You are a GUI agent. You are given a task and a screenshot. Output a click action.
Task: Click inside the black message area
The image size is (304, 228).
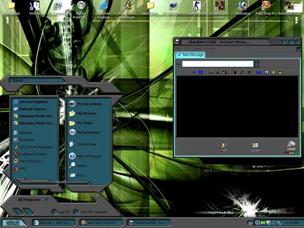click(237, 106)
